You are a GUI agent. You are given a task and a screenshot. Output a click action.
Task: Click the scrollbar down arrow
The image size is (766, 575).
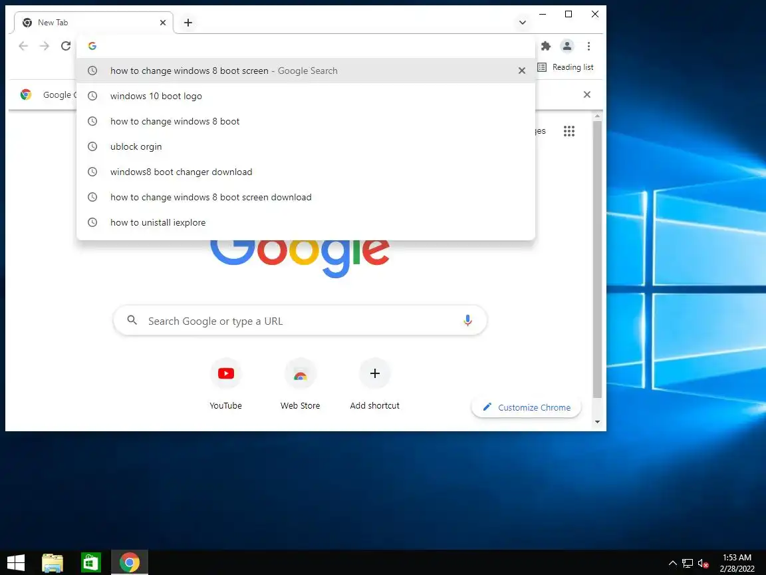[x=597, y=422]
